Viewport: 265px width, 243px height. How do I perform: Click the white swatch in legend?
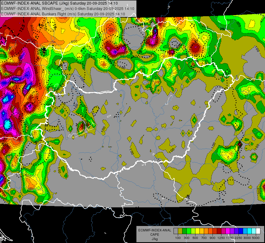point(258,231)
